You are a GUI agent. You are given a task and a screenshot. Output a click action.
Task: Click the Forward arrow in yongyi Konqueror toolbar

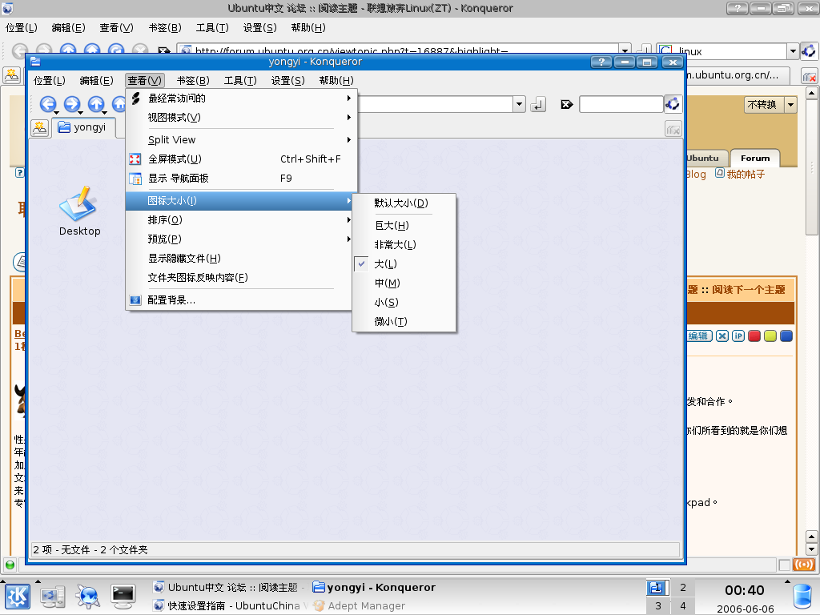coord(71,103)
